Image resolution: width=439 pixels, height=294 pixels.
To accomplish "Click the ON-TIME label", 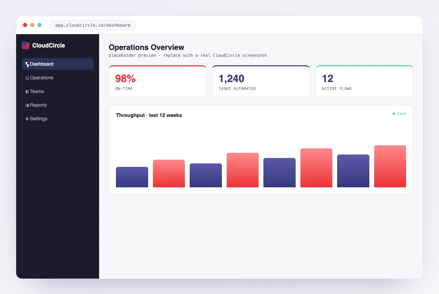I will (124, 89).
